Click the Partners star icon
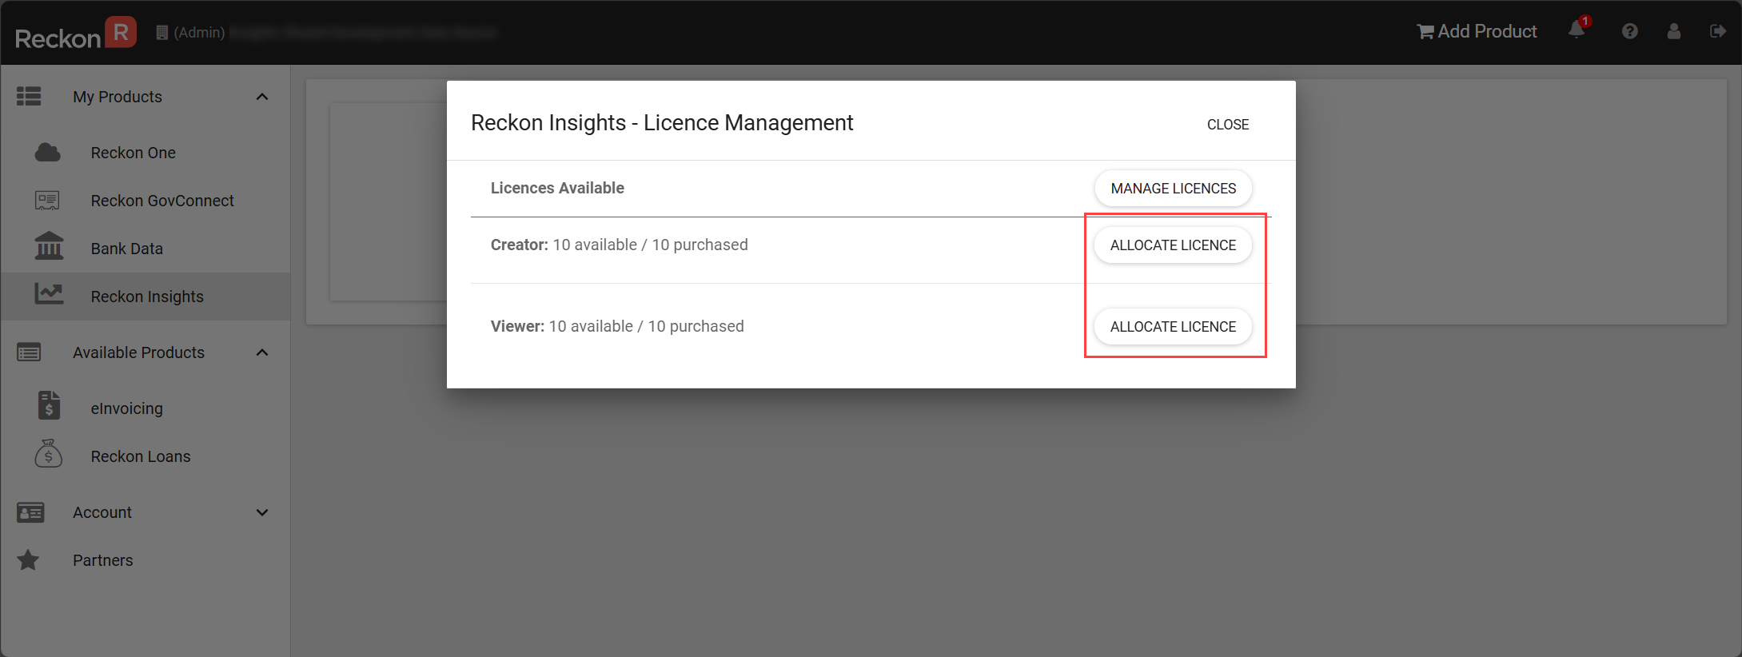The height and width of the screenshot is (657, 1742). (x=29, y=560)
